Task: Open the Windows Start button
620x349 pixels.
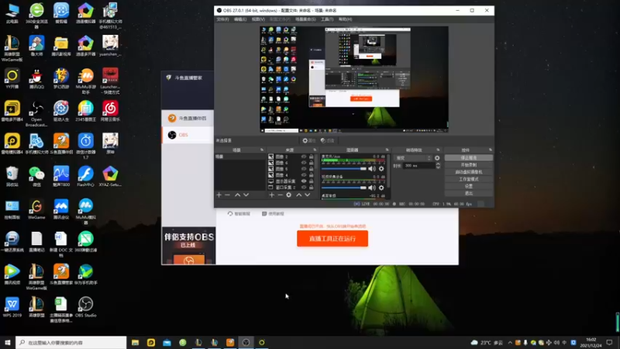Action: pyautogui.click(x=8, y=343)
